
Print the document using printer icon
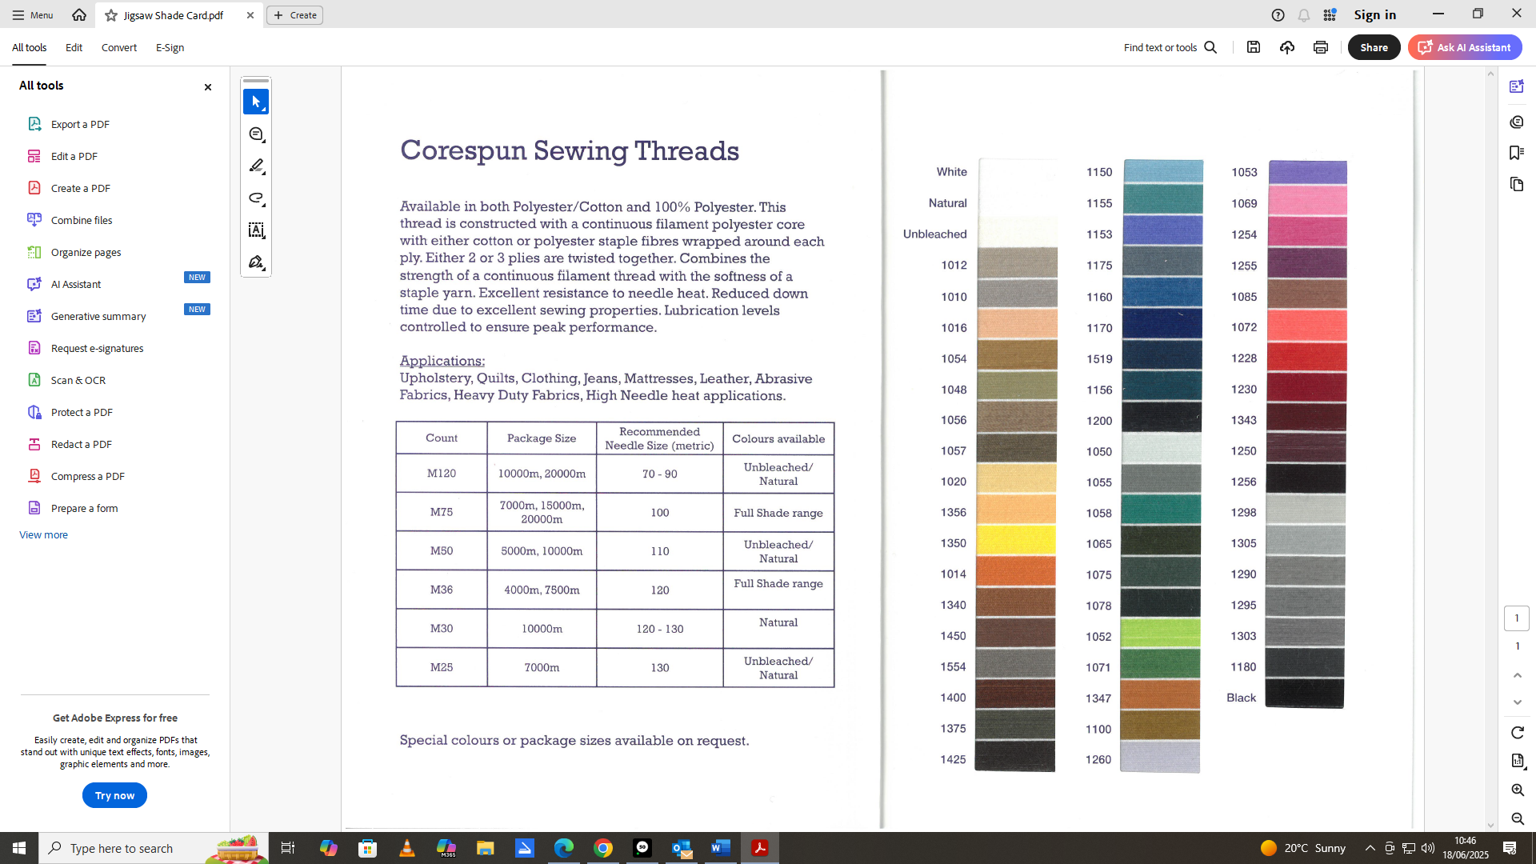click(x=1321, y=47)
